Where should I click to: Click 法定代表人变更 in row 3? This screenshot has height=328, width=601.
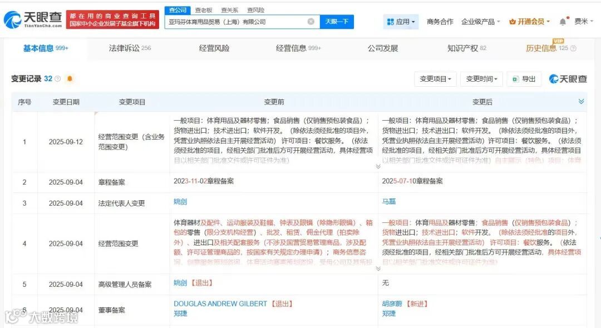click(x=121, y=203)
